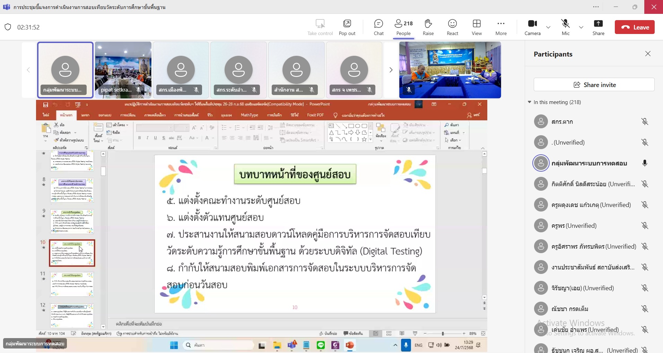Open More meeting actions
663x353 pixels.
pyautogui.click(x=501, y=27)
